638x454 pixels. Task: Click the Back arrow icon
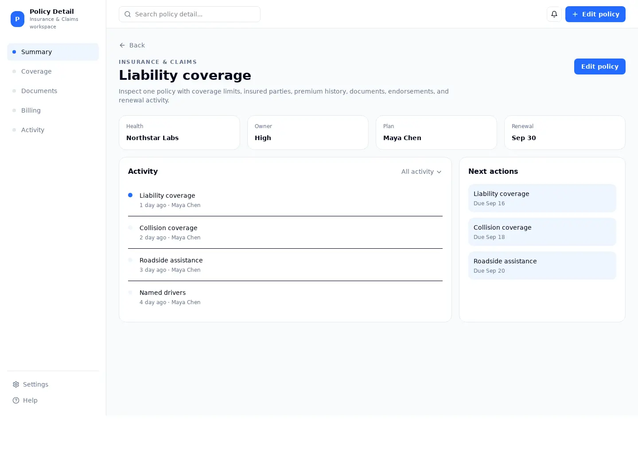(122, 45)
